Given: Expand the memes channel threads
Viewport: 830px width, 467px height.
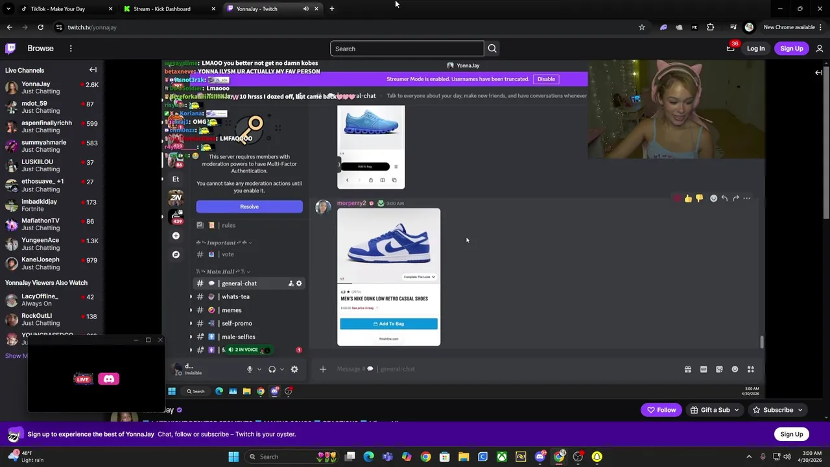Looking at the screenshot, I should point(191,310).
